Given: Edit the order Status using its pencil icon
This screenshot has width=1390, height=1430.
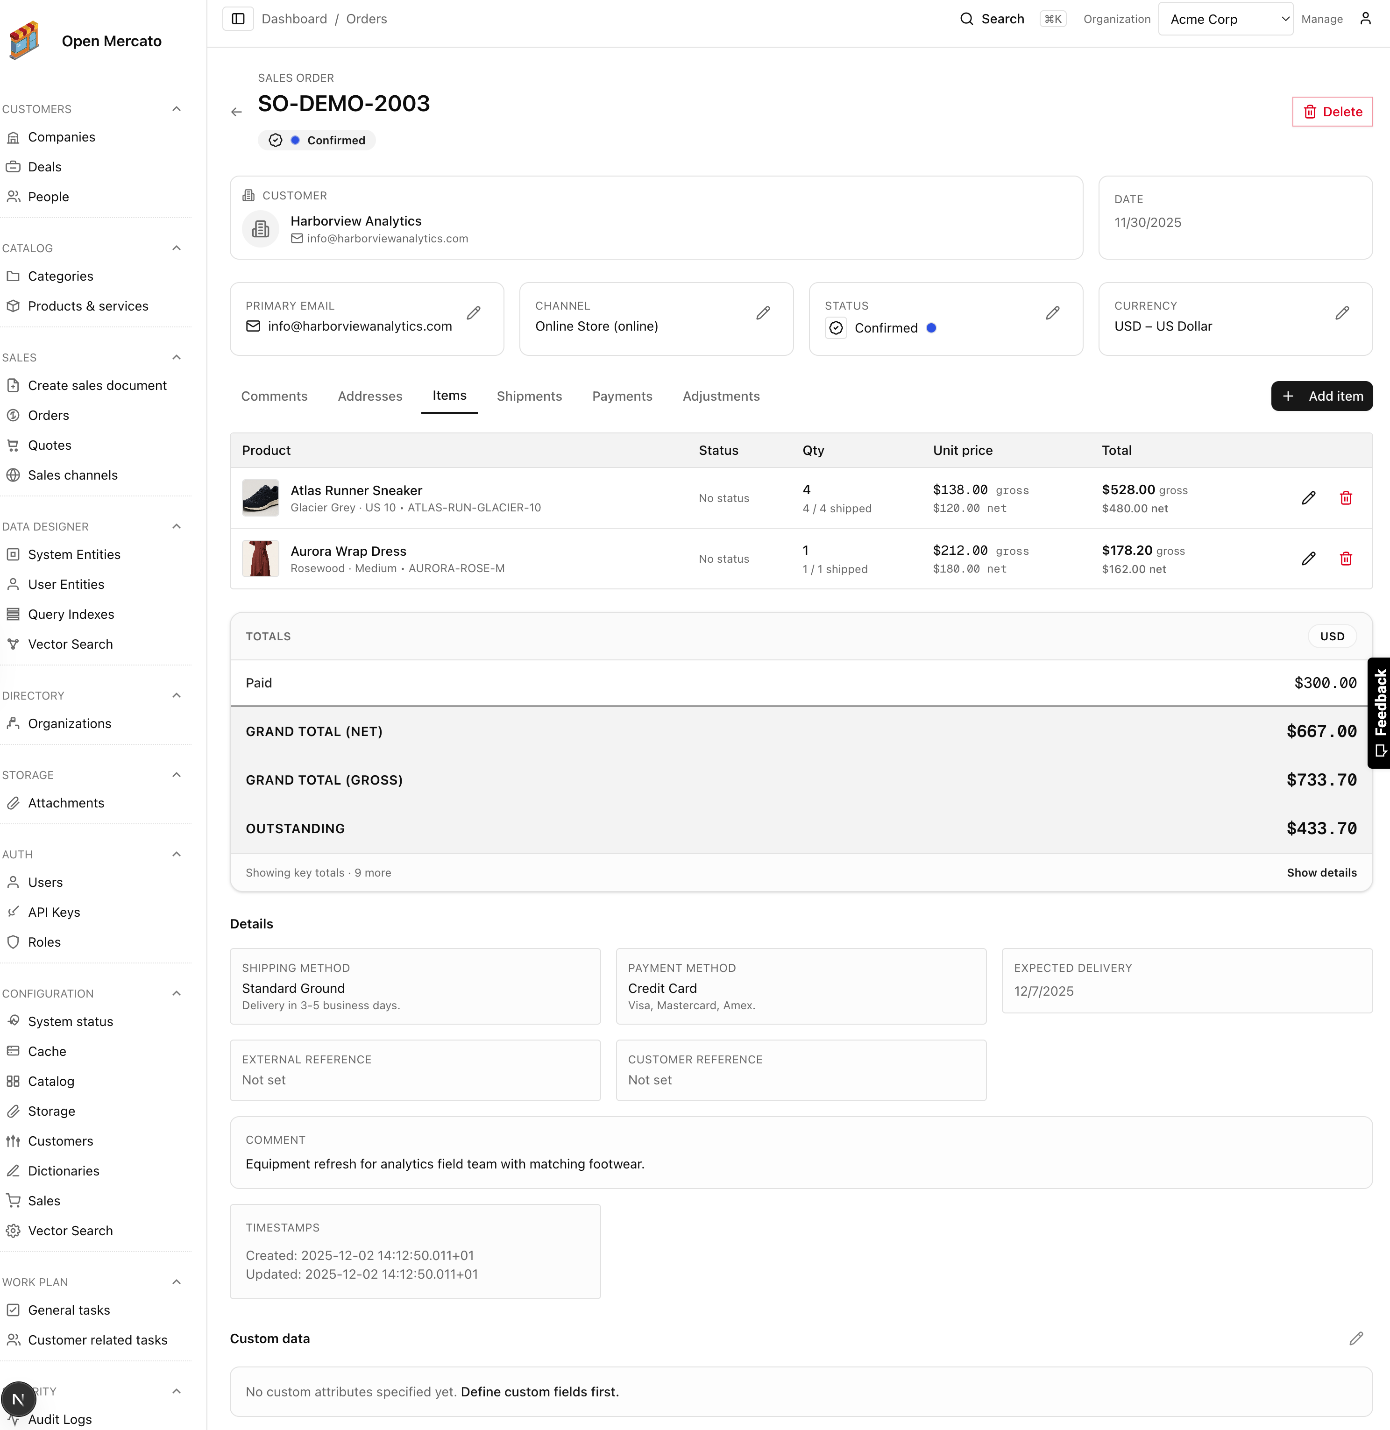Looking at the screenshot, I should [x=1053, y=313].
